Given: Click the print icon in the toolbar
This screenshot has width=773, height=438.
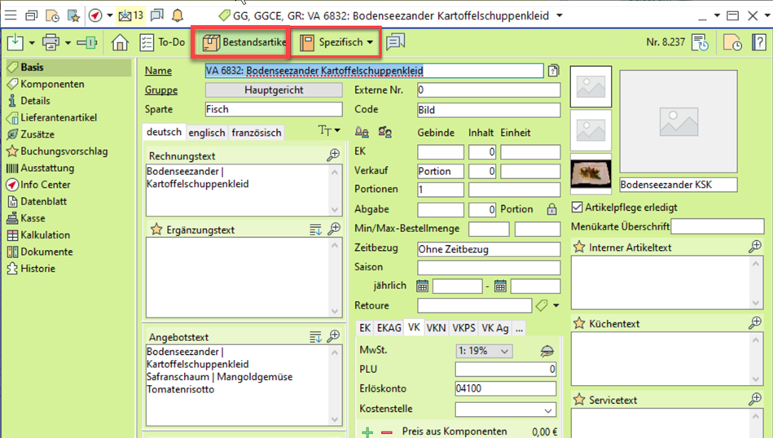Looking at the screenshot, I should [51, 42].
